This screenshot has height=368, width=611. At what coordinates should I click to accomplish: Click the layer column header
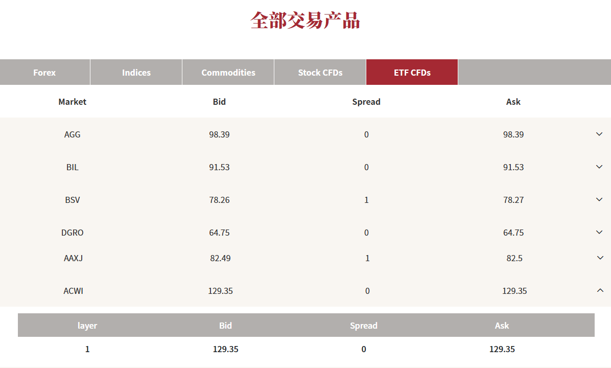click(87, 326)
